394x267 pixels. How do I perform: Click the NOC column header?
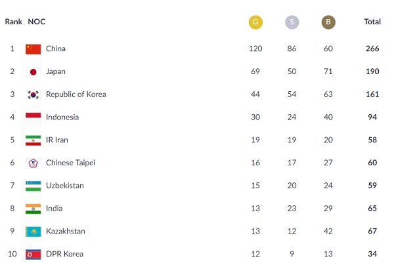point(37,22)
